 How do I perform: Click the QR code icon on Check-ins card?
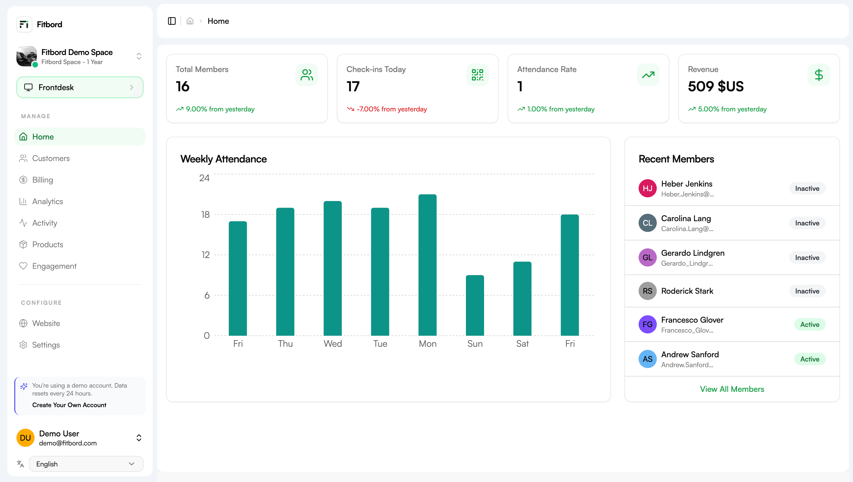coord(478,75)
